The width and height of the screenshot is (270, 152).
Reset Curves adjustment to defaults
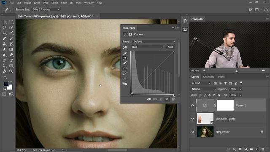161,99
